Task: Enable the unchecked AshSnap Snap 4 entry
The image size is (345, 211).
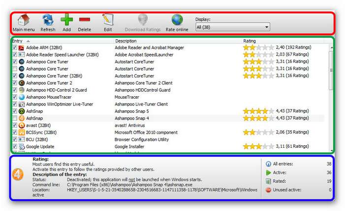Action: point(15,118)
